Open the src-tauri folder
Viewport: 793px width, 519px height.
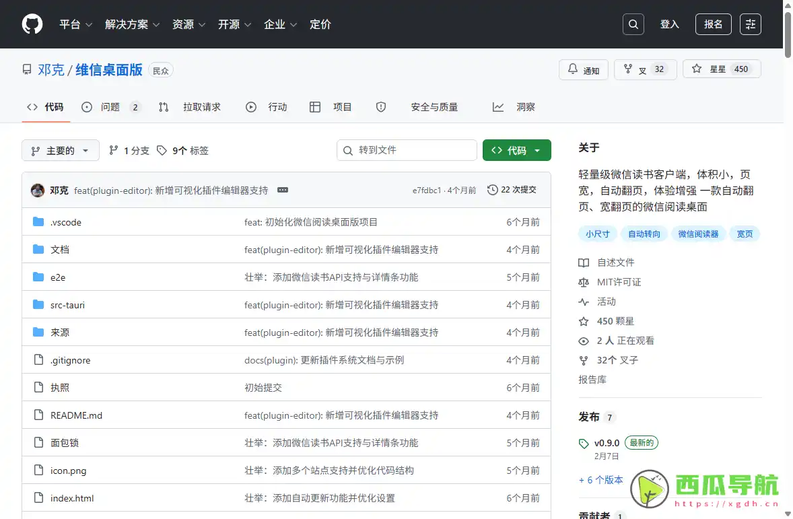click(67, 305)
